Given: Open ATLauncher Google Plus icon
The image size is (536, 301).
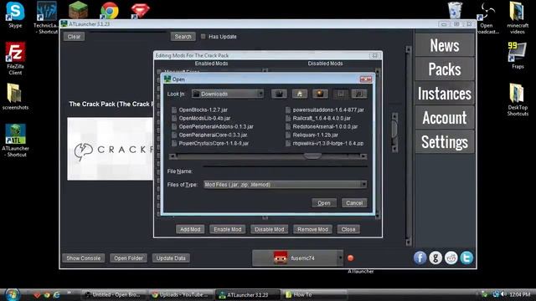Looking at the screenshot, I should click(x=435, y=258).
